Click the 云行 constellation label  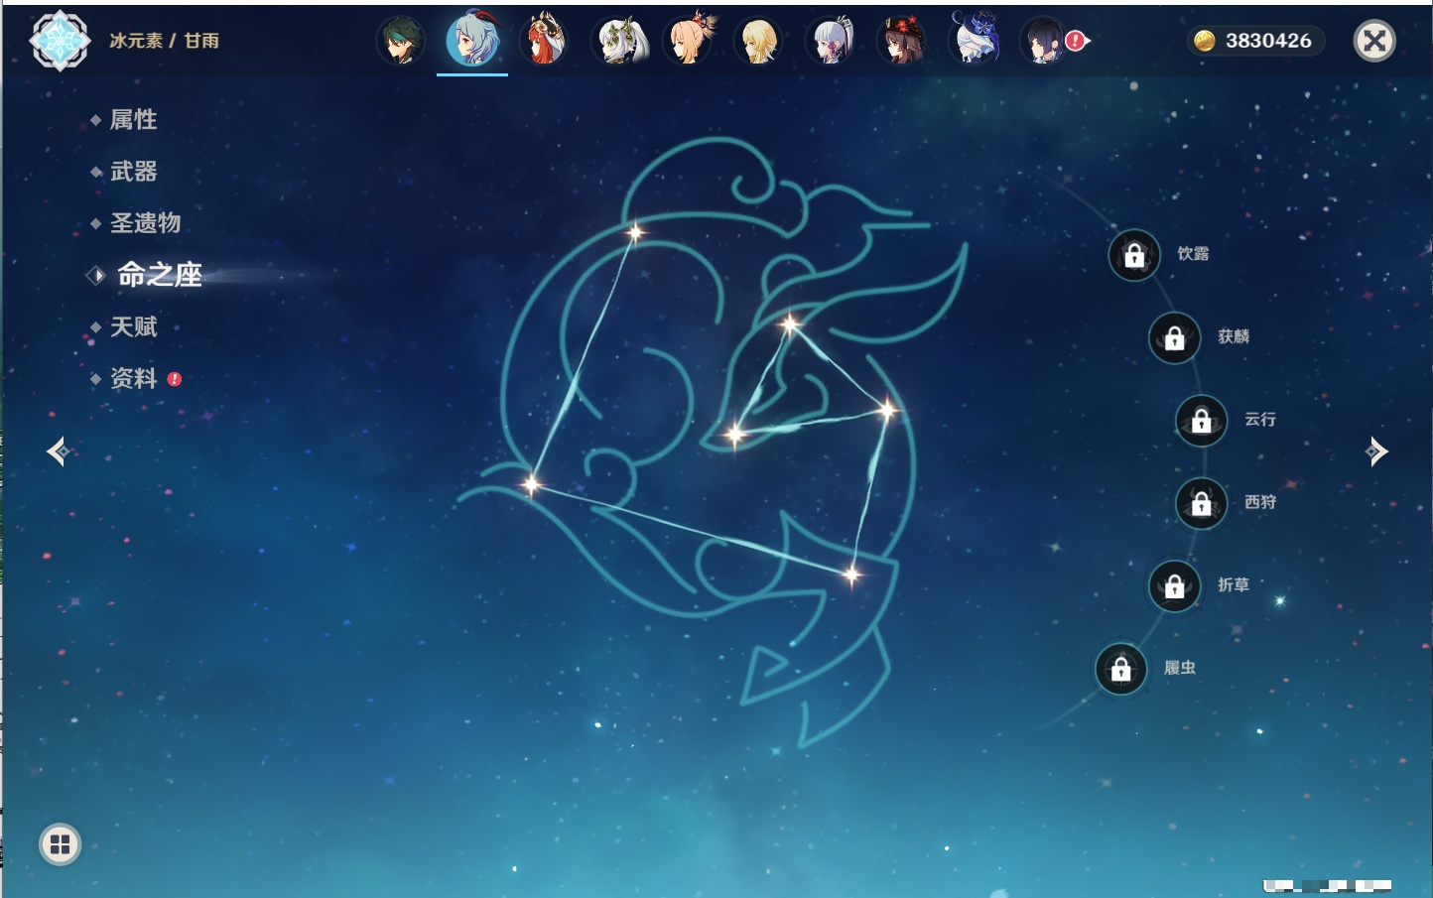pyautogui.click(x=1260, y=419)
